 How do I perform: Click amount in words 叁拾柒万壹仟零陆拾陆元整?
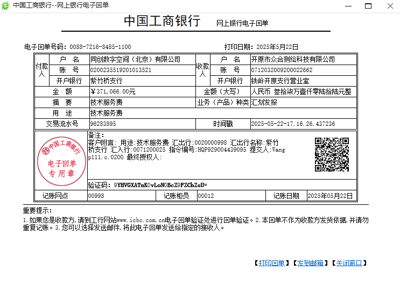tap(312, 92)
